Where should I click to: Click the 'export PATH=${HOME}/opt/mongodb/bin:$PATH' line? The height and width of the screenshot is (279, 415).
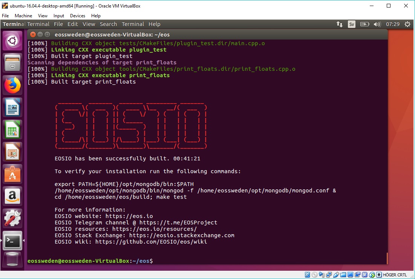[x=124, y=184]
